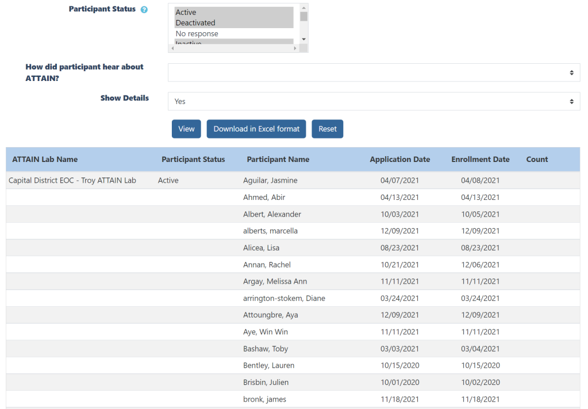Select the Aguilar, Jasmine row

coord(270,180)
